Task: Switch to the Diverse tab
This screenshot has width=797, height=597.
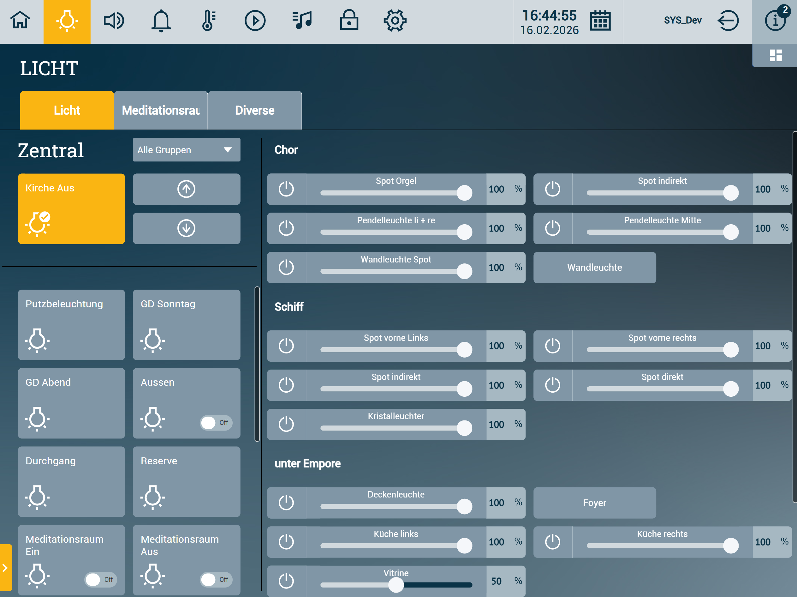Action: 255,110
